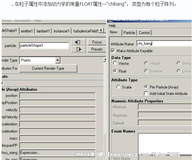Image resolution: width=192 pixels, height=160 pixels.
Task: Click the hou_xiang Expression field
Action: [58, 153]
